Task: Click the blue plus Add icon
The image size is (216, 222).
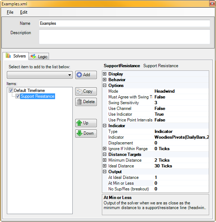Action: click(79, 75)
